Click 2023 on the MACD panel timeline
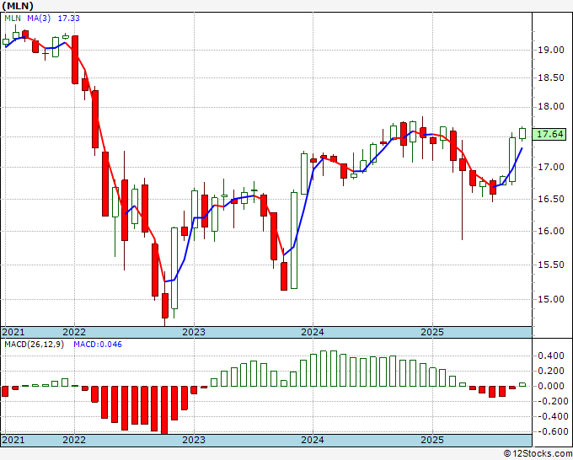 point(194,440)
